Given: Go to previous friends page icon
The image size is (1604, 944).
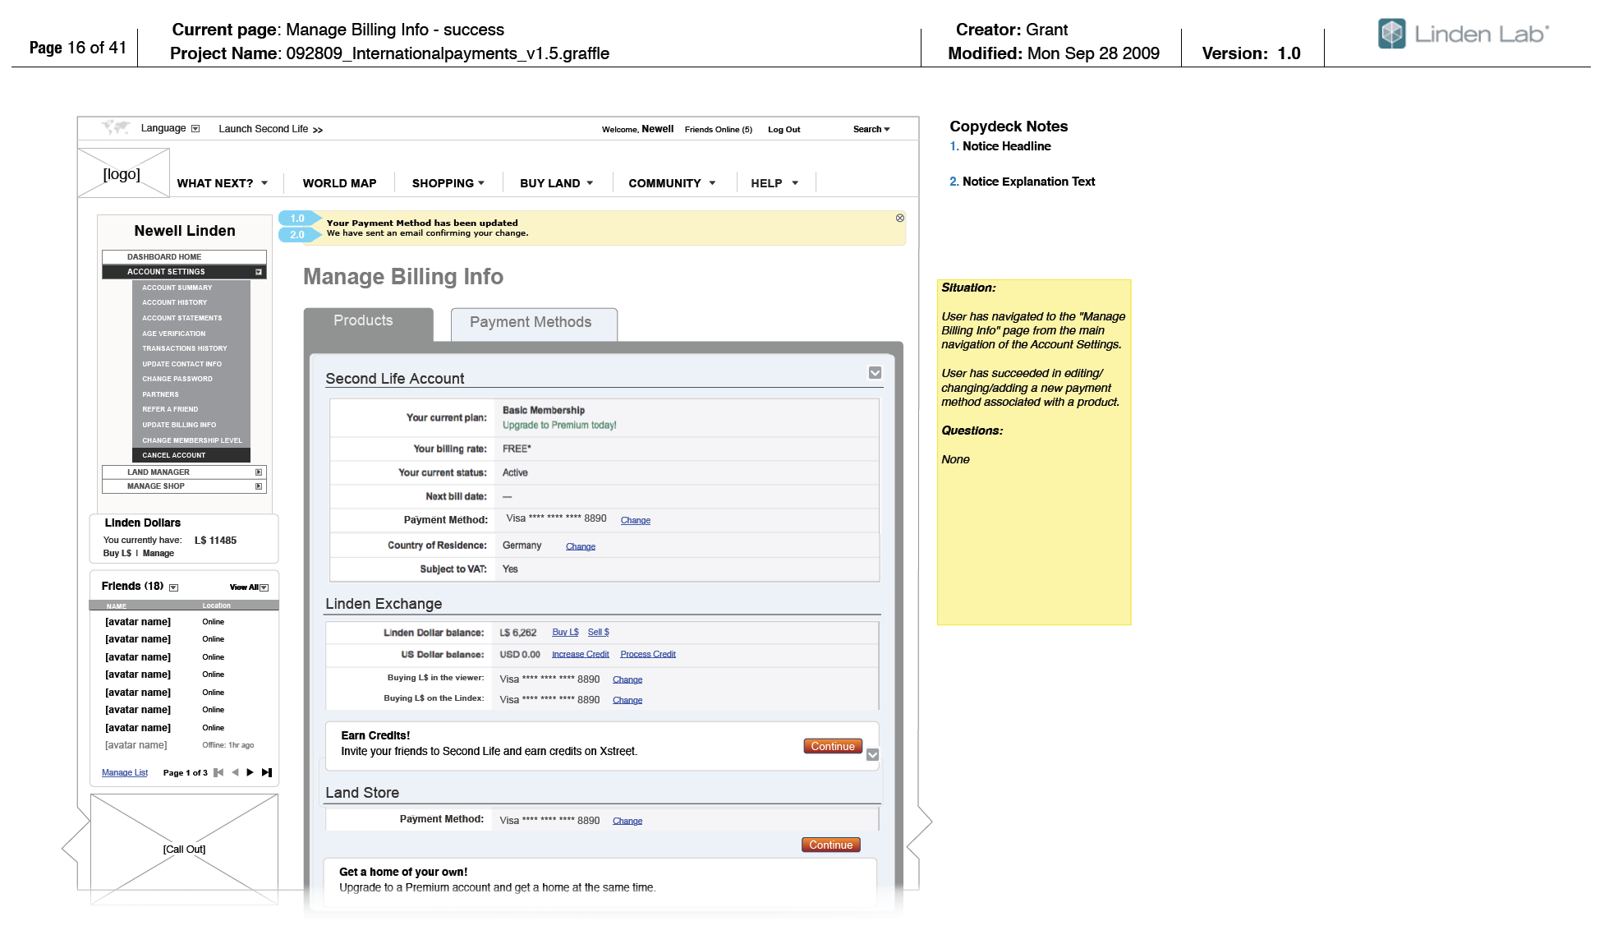Looking at the screenshot, I should click(235, 772).
